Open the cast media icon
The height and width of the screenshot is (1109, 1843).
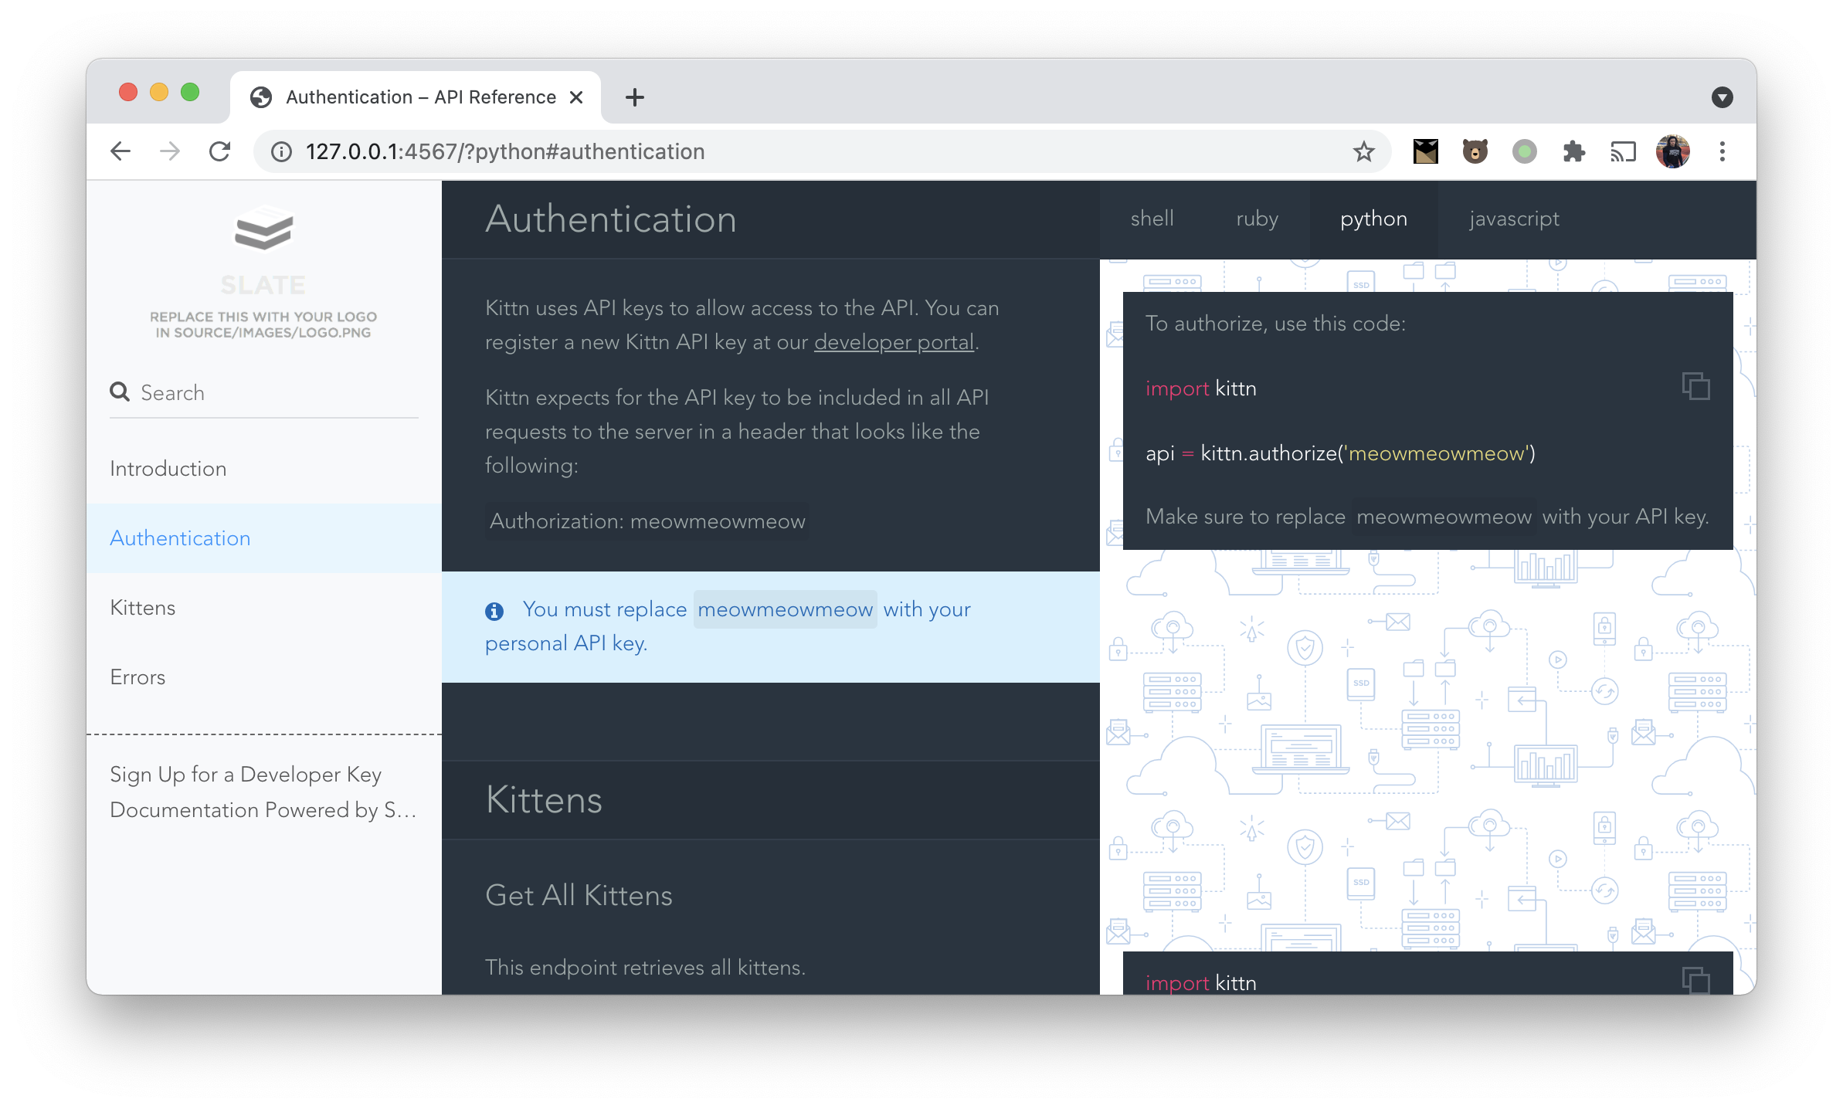click(1623, 151)
